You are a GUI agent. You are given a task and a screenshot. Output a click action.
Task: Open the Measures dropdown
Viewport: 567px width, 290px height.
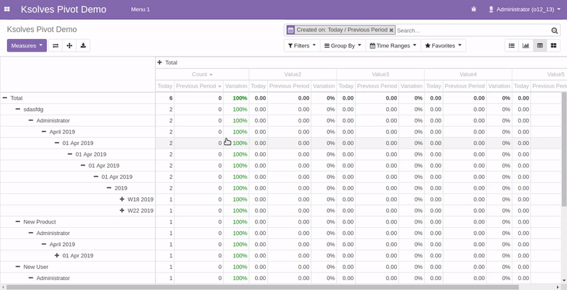26,45
